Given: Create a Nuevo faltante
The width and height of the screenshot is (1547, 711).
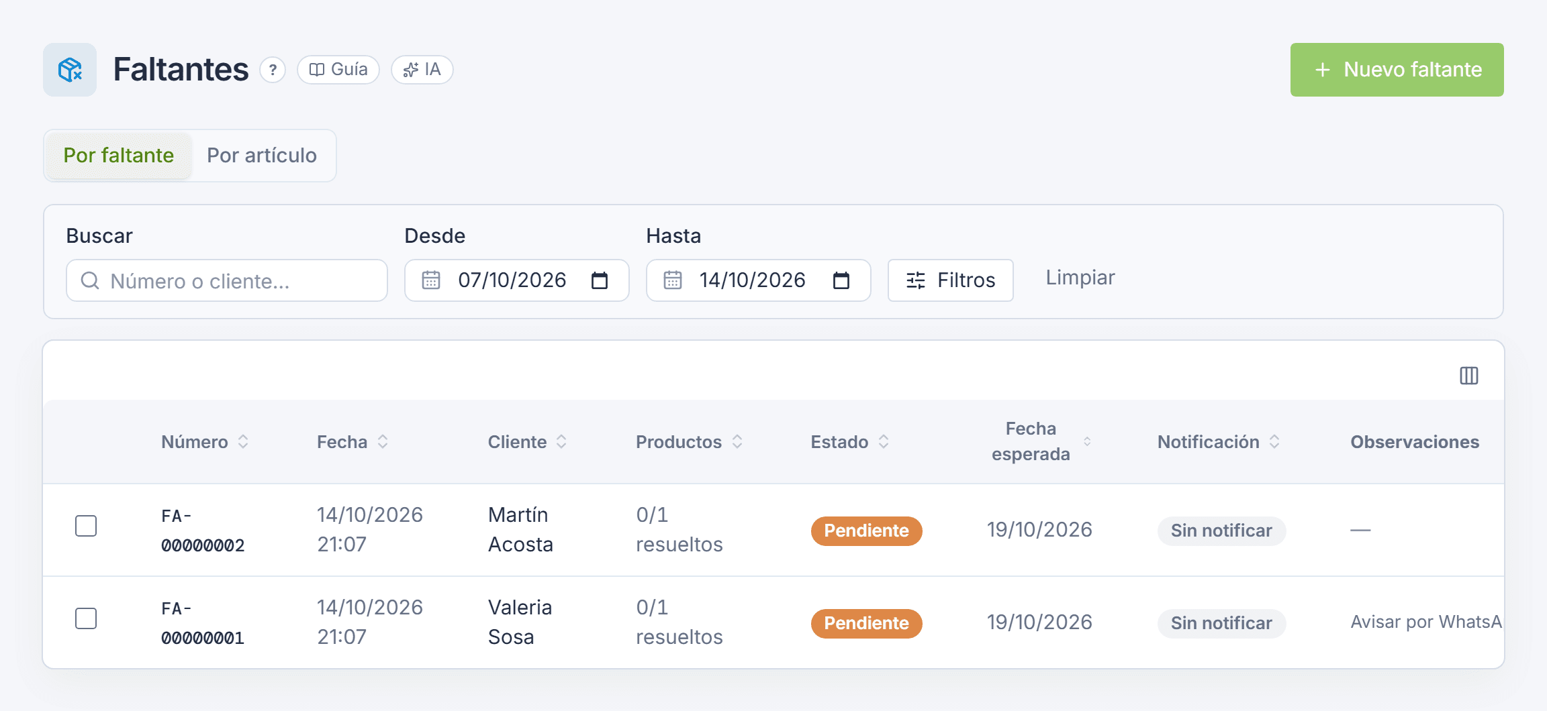Looking at the screenshot, I should [1397, 70].
